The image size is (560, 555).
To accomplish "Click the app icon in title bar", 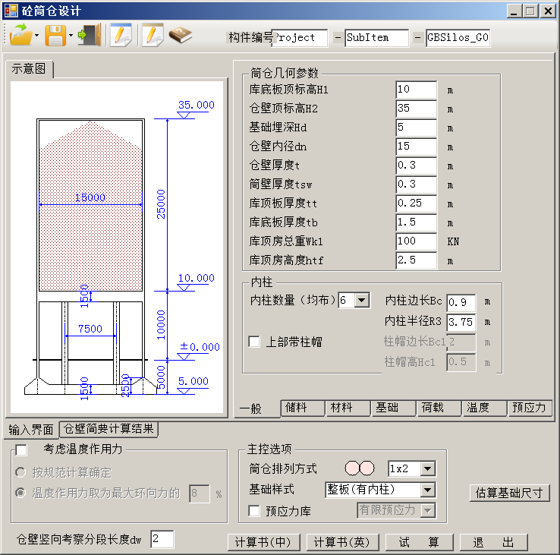I will 11,11.
